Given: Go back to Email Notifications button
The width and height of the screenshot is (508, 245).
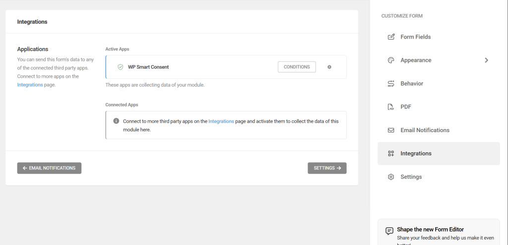Looking at the screenshot, I should tap(49, 168).
